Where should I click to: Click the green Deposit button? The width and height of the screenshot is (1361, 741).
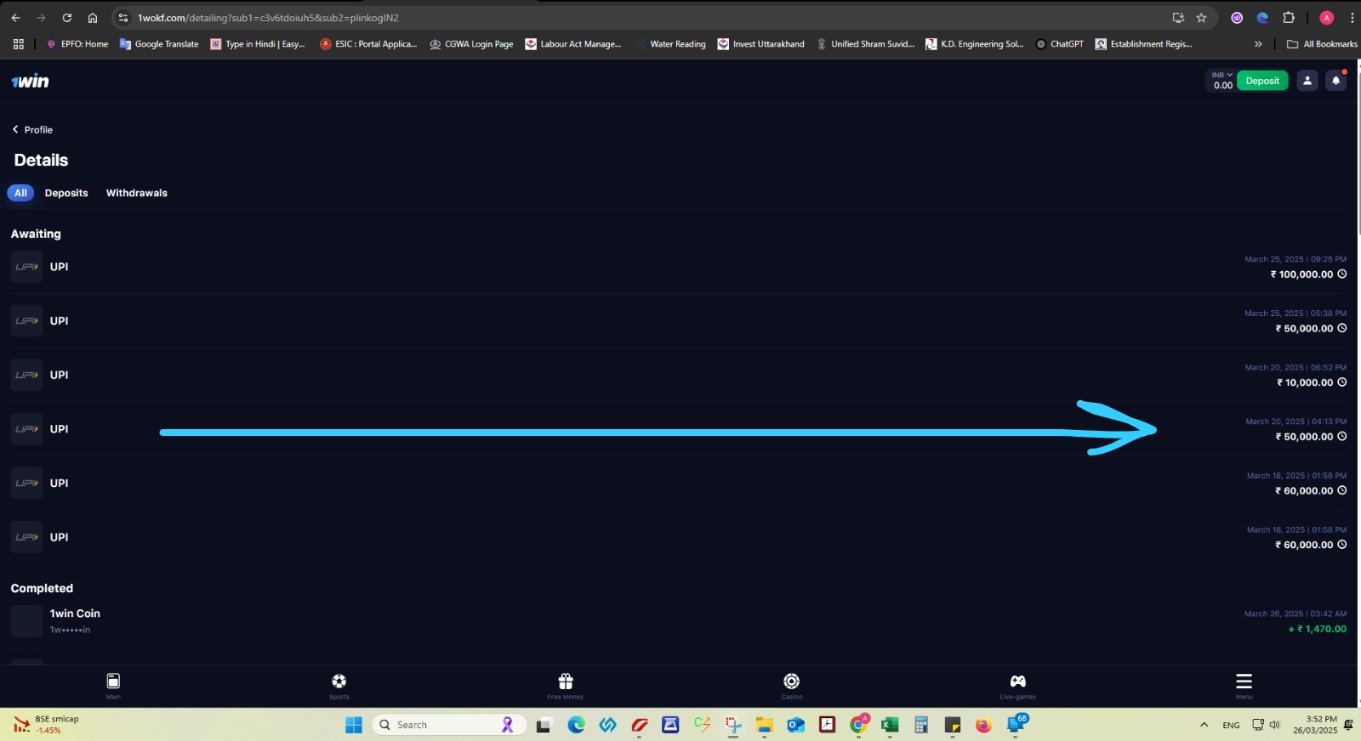(x=1262, y=81)
